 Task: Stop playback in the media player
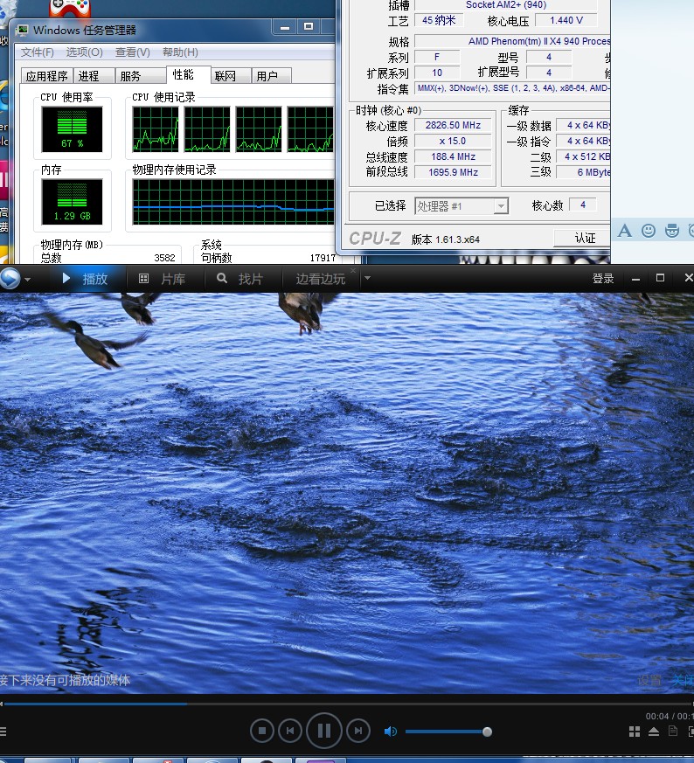[262, 731]
